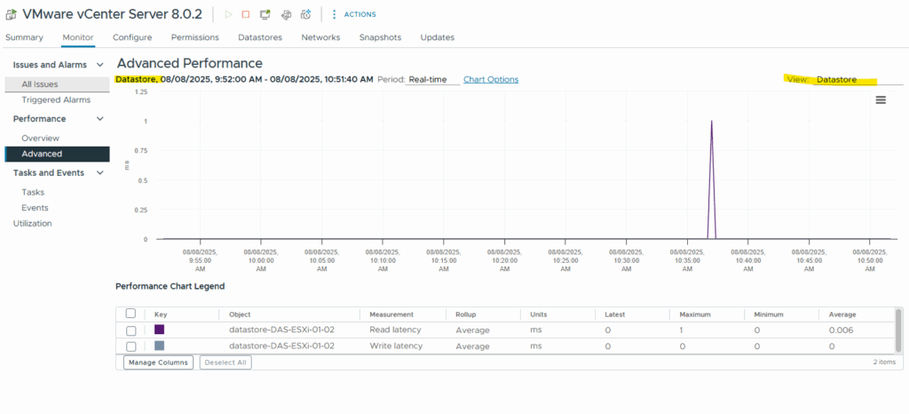Open Performance Overview

[41, 138]
